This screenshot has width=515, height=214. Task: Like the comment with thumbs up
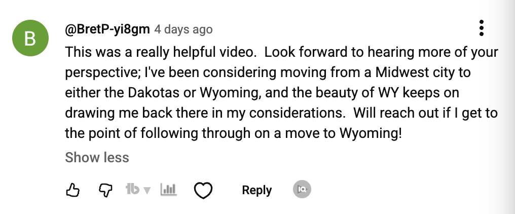point(73,190)
